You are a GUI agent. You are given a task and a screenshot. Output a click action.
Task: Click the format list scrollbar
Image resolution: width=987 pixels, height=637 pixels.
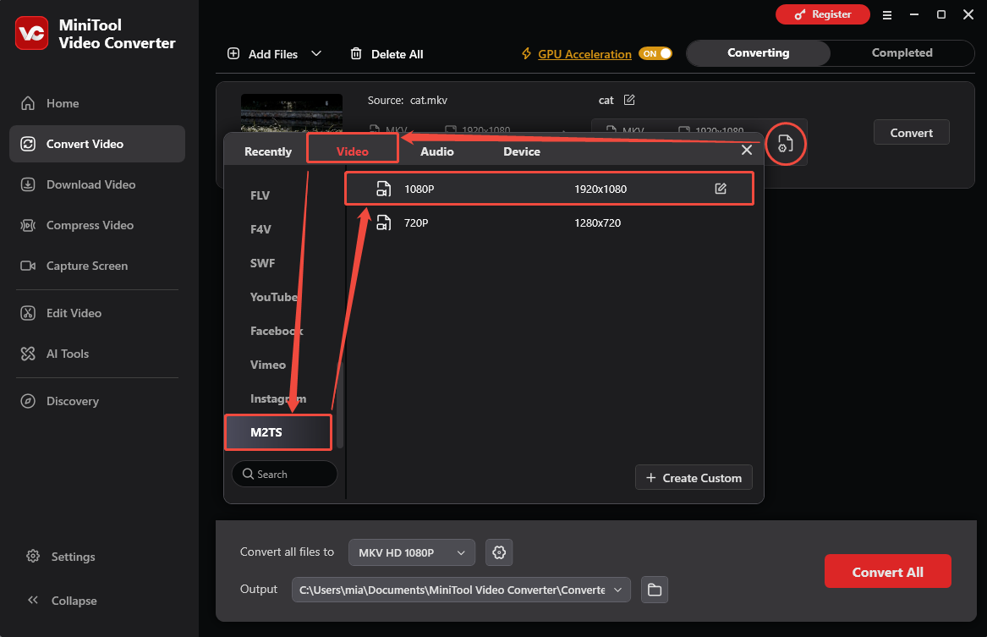click(340, 403)
